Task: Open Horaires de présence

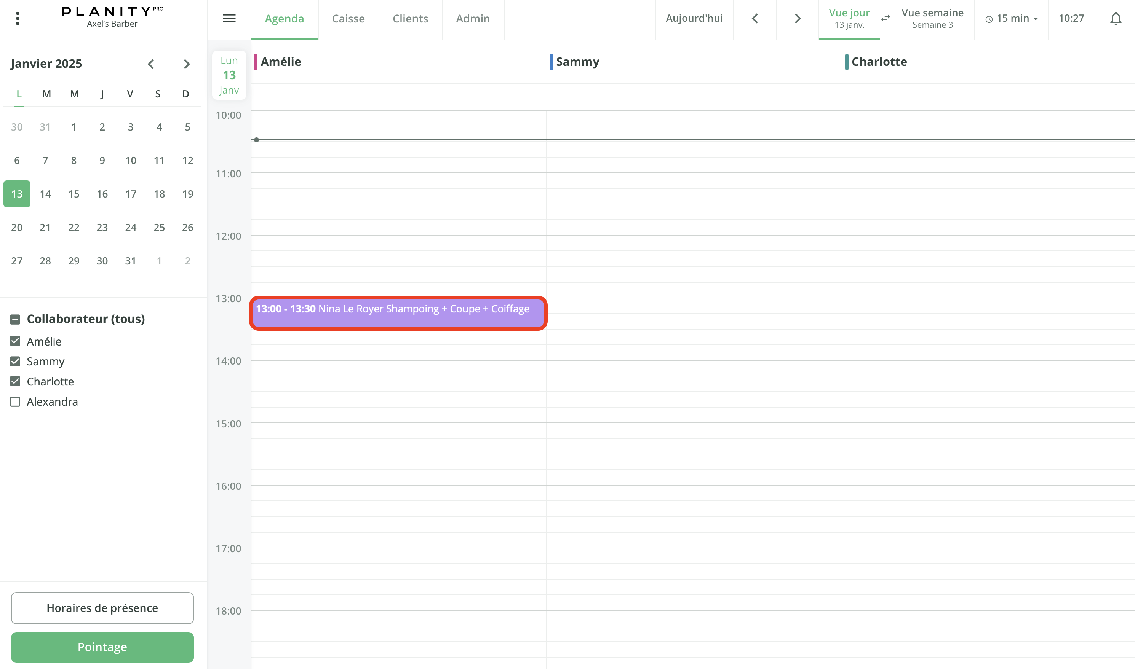Action: coord(102,608)
